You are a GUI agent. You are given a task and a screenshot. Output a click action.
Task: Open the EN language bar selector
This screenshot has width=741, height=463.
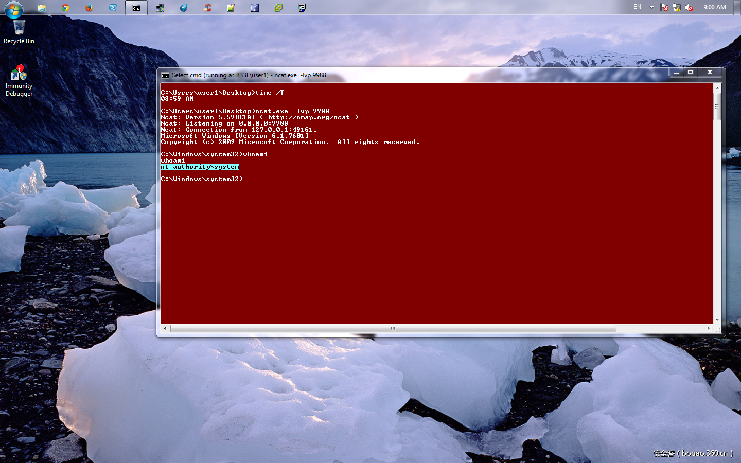(637, 7)
